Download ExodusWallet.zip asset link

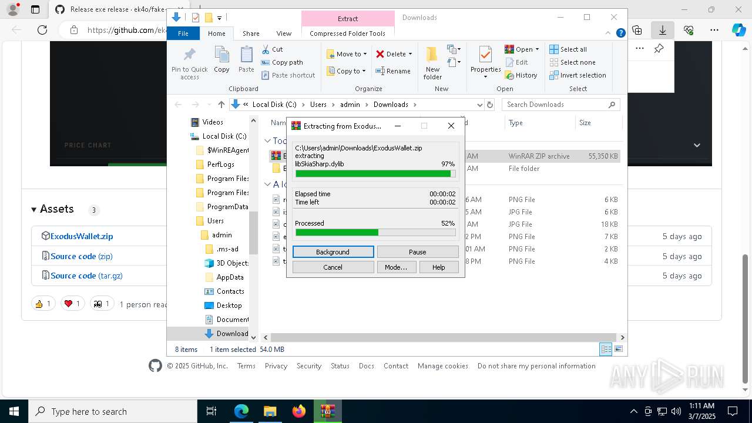[x=82, y=236]
